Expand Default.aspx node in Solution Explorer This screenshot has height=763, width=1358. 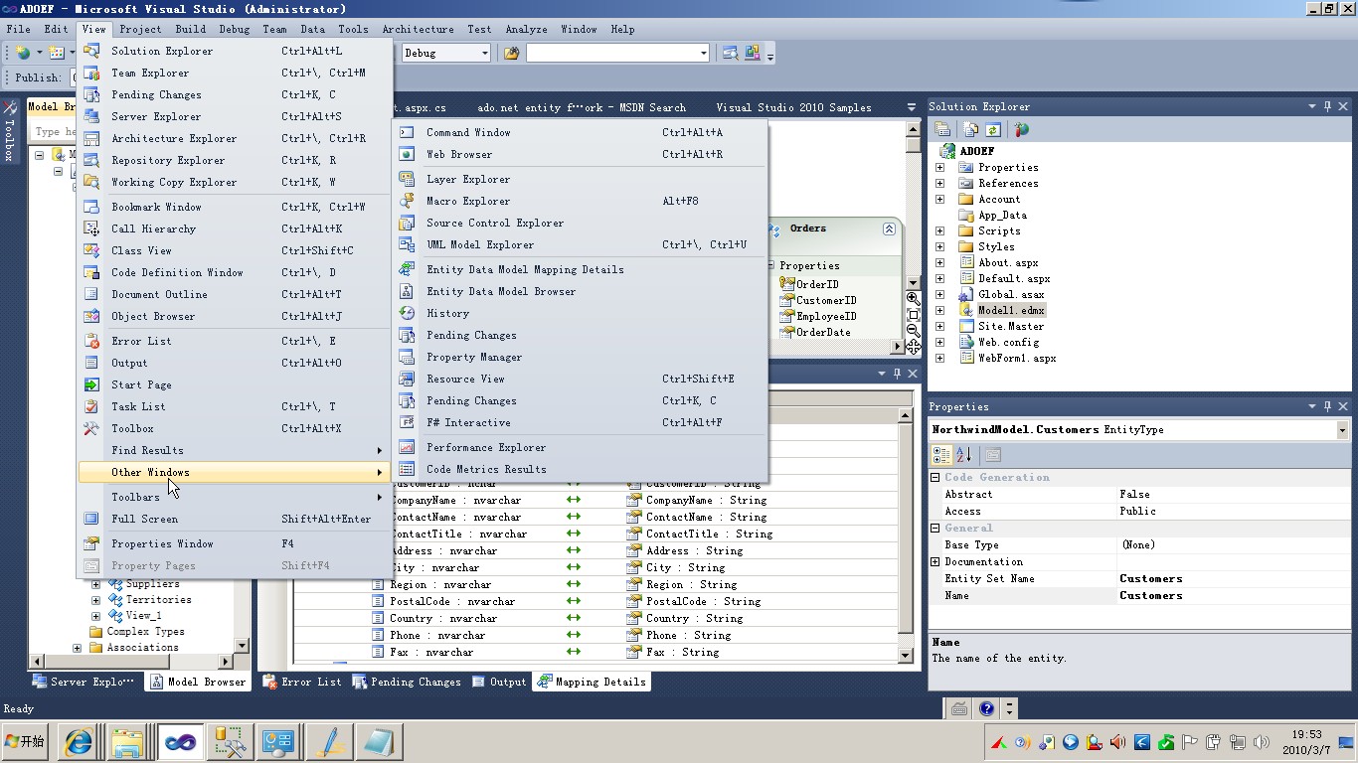tap(939, 278)
